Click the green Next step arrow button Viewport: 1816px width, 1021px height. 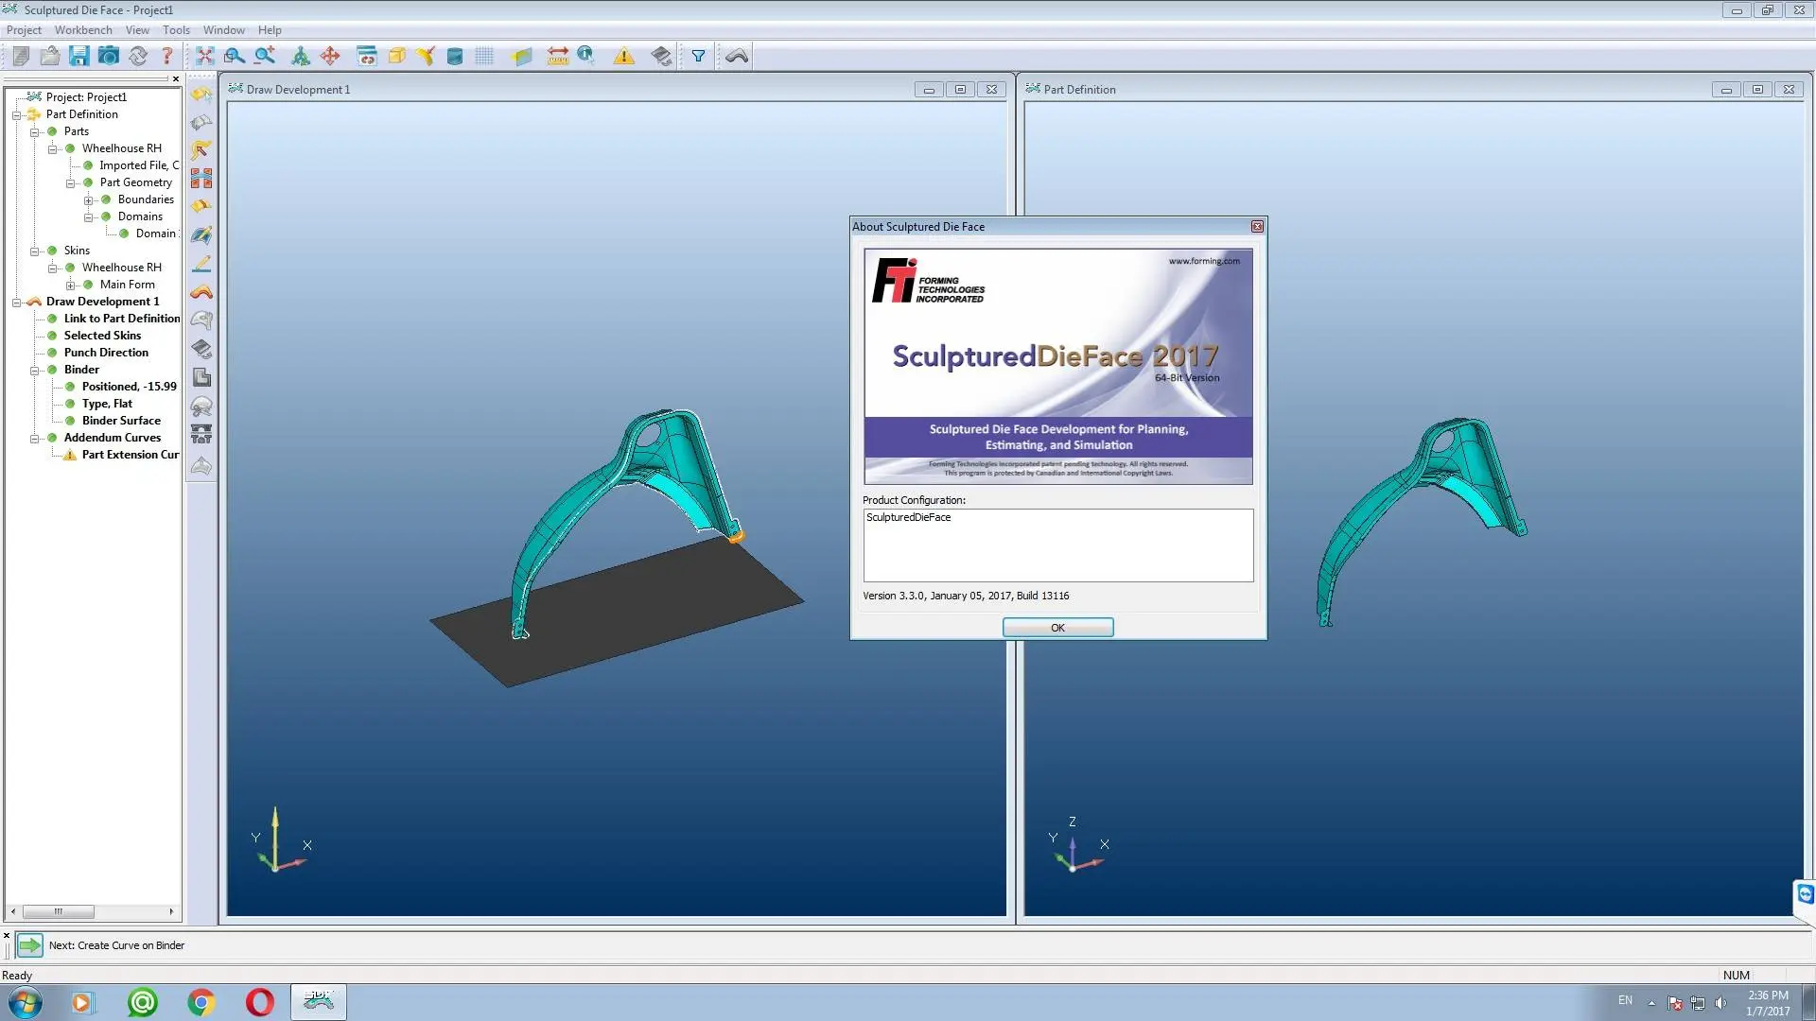(x=30, y=945)
